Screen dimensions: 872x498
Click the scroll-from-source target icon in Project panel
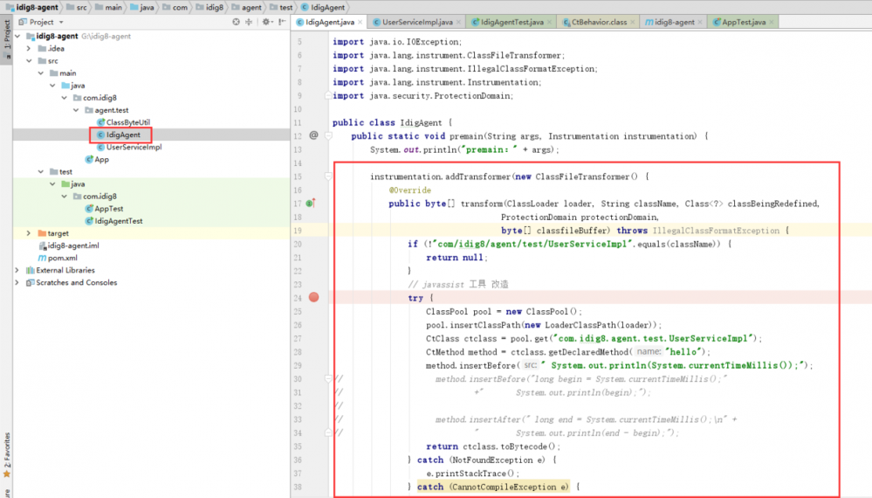tap(236, 22)
